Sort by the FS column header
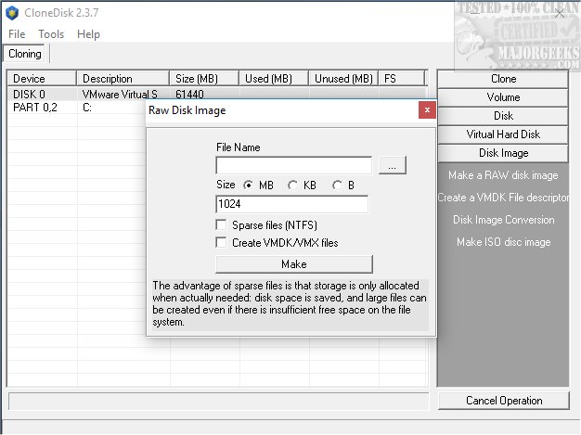 click(401, 79)
